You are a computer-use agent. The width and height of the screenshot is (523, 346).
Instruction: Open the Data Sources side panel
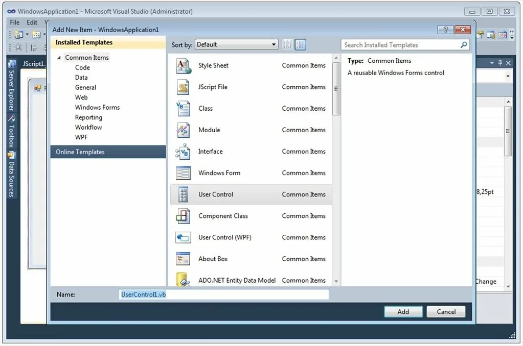click(x=11, y=175)
